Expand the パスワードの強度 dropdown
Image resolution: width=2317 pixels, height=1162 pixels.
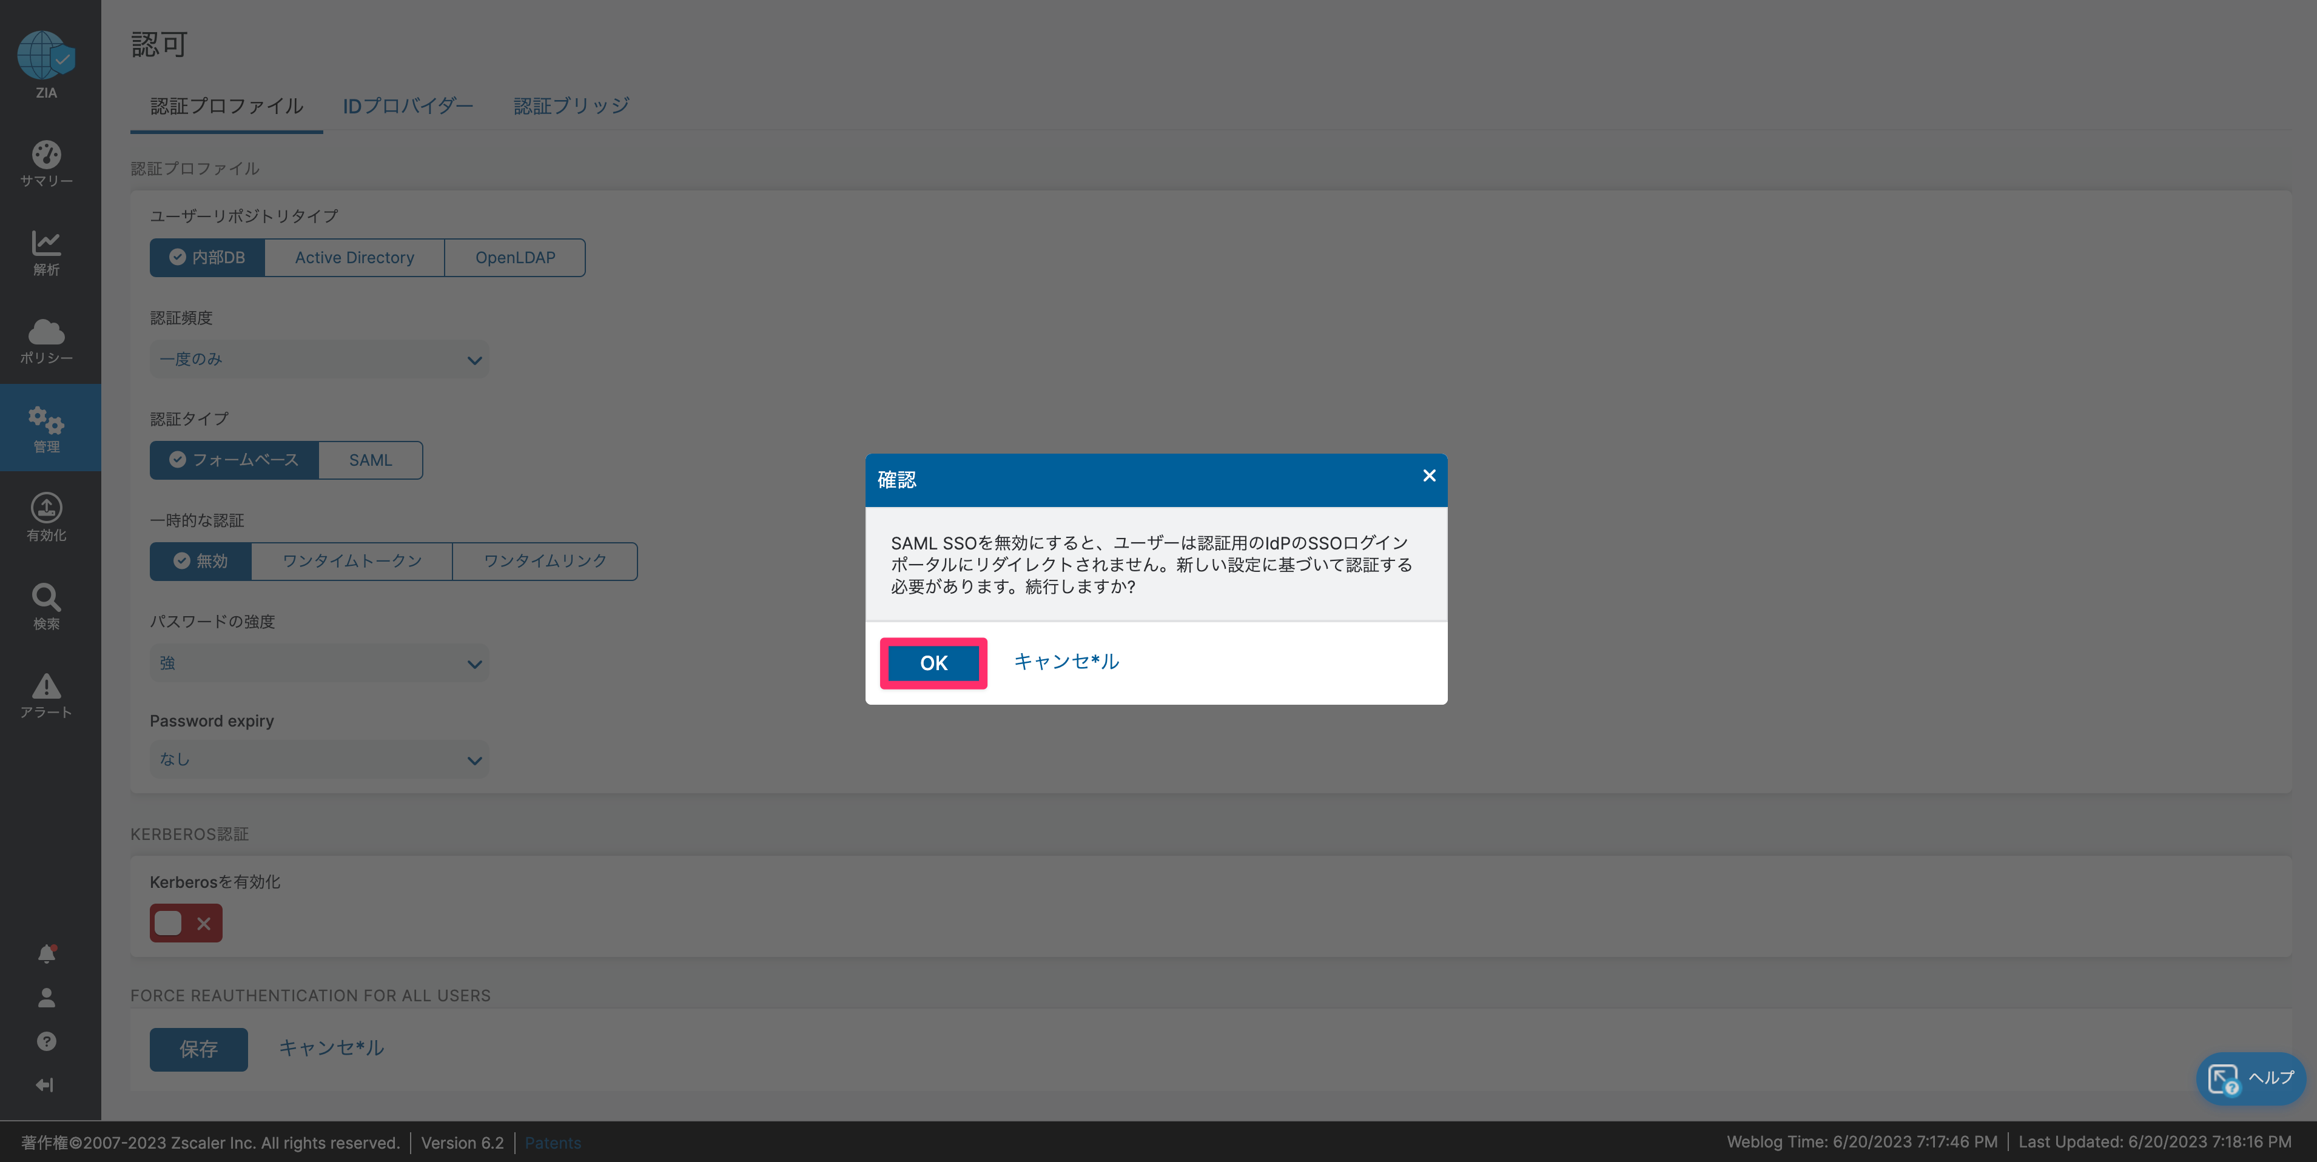(319, 663)
